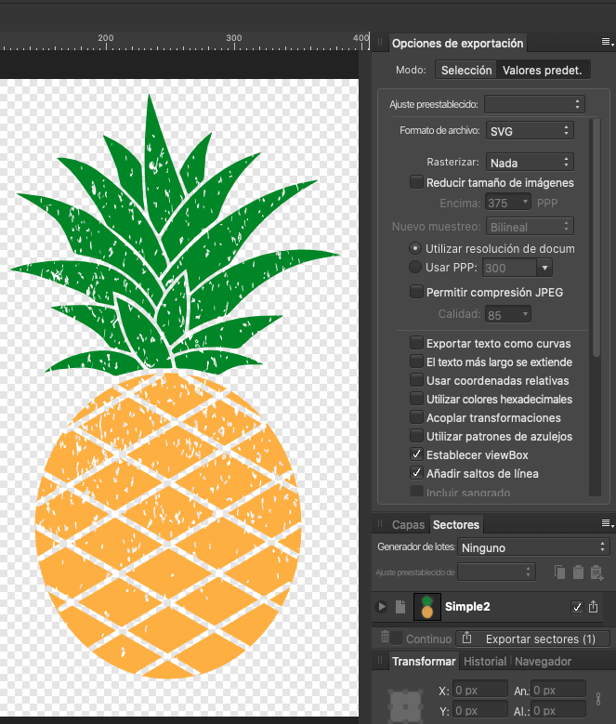Open the Calidad 85 dropdown

(x=508, y=314)
